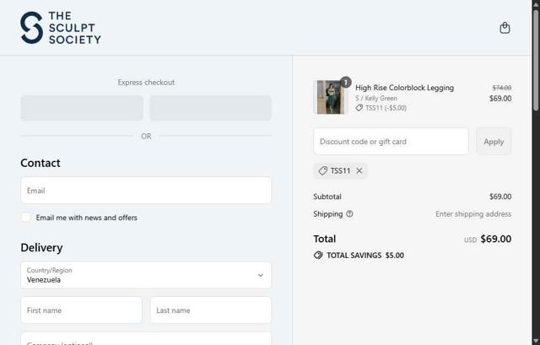Focus the Discount code or gift card field
540x345 pixels.
coord(391,142)
